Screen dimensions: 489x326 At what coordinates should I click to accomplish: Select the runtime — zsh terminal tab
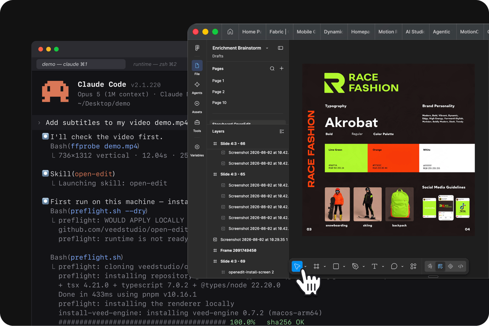coord(155,64)
